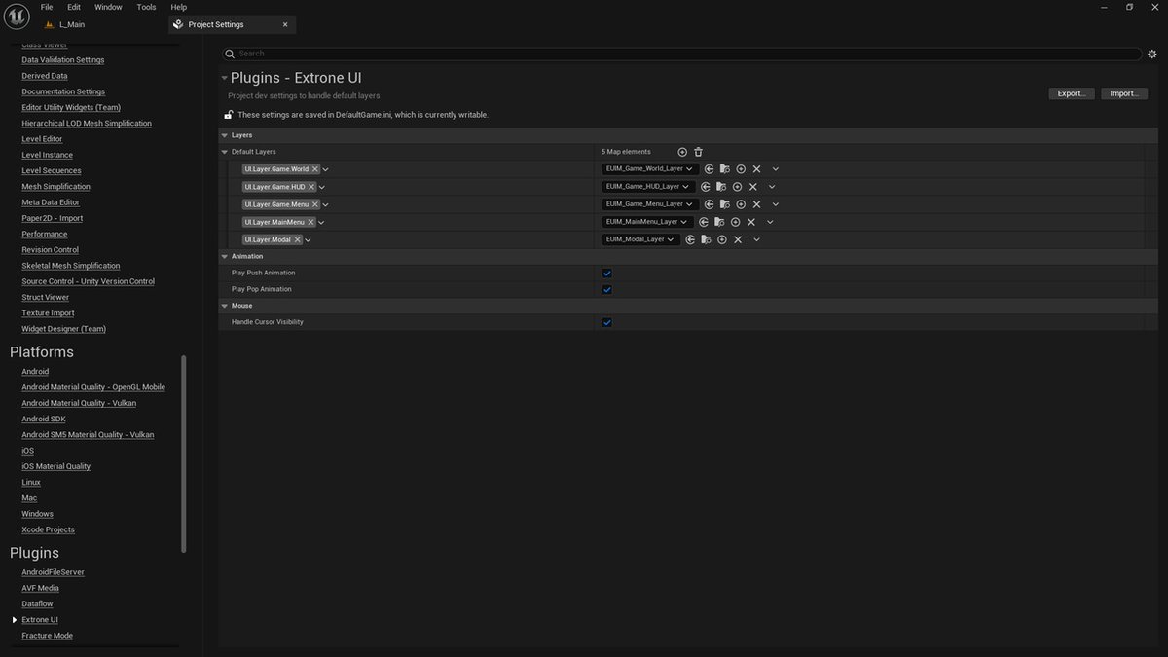Collapse the Default Layers map
The width and height of the screenshot is (1168, 657).
(x=224, y=152)
